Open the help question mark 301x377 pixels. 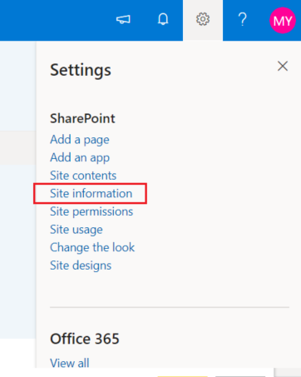[243, 19]
